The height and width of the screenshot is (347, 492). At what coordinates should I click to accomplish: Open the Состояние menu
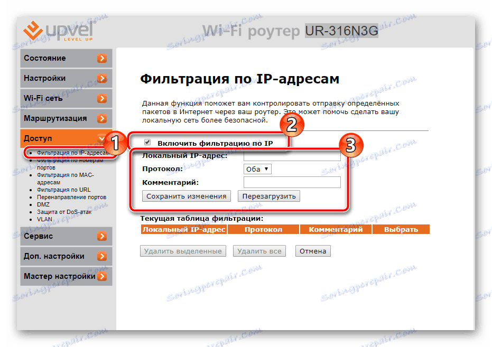(x=66, y=58)
